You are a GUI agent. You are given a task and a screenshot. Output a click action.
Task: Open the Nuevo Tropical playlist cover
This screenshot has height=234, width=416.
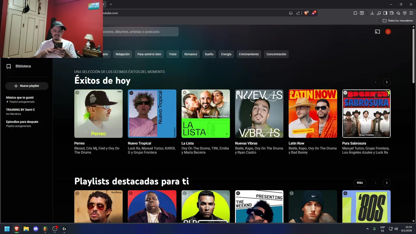(x=152, y=114)
